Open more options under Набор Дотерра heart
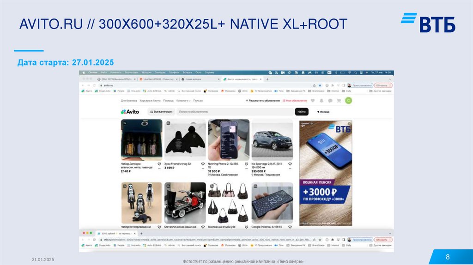 [x=159, y=169]
